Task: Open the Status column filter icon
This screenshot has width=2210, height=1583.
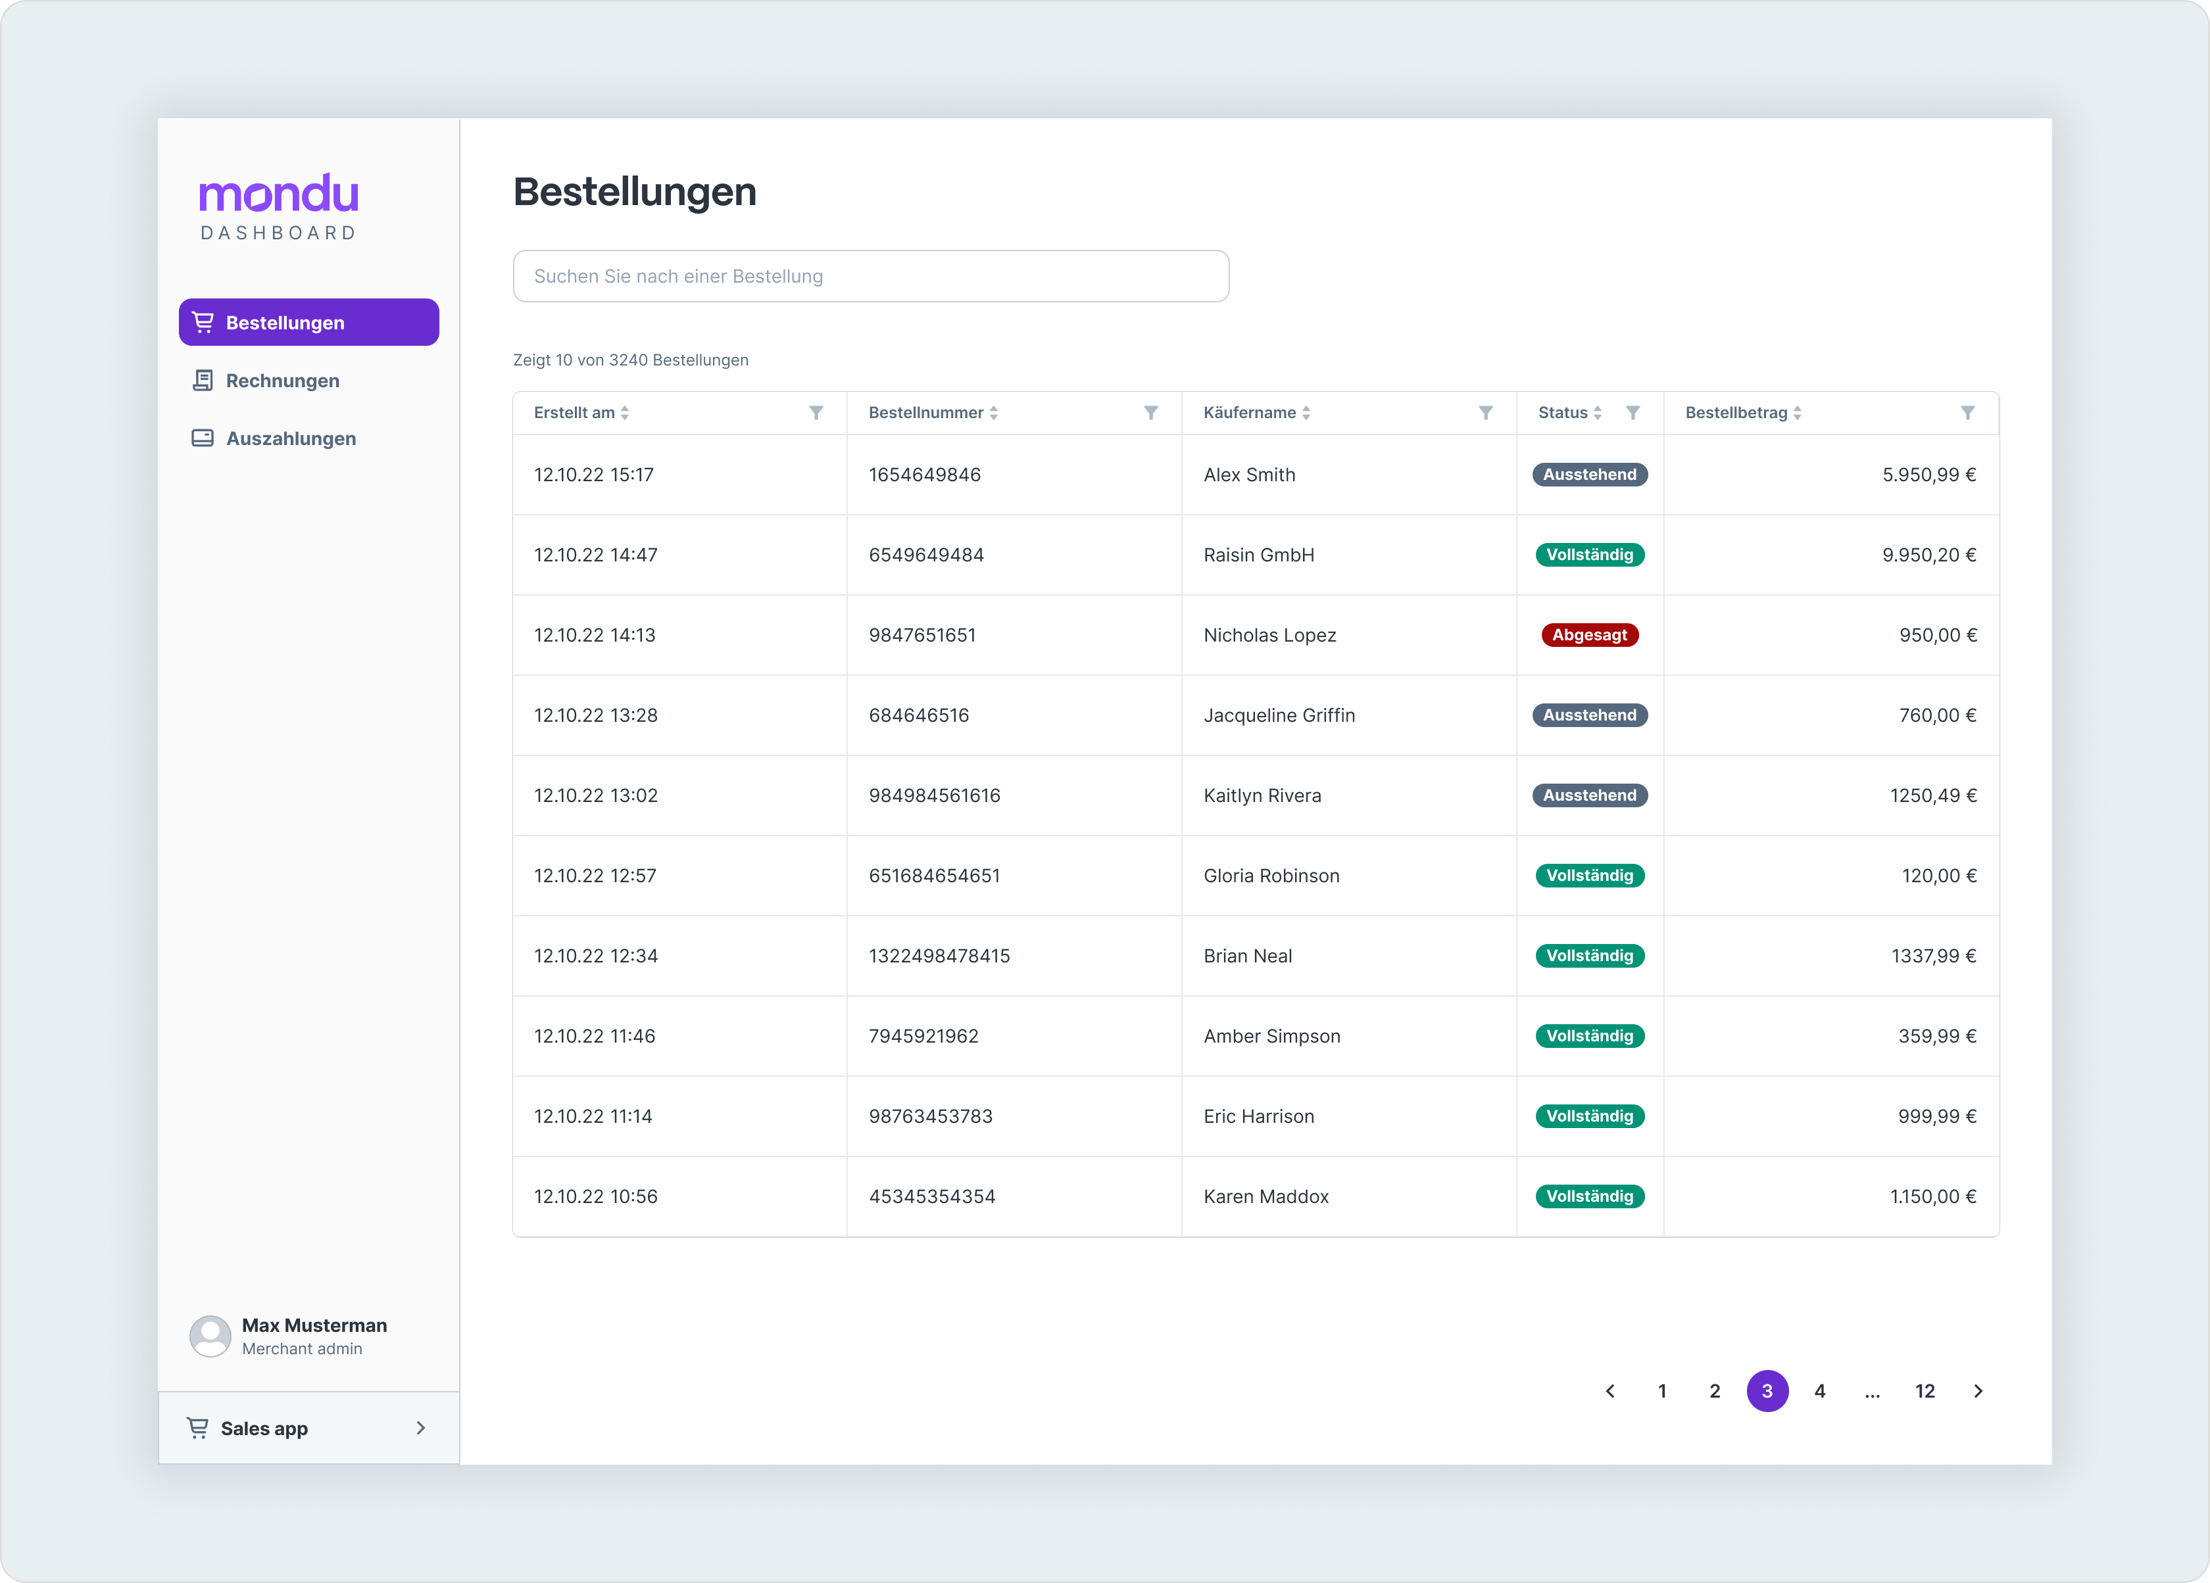Action: tap(1632, 413)
